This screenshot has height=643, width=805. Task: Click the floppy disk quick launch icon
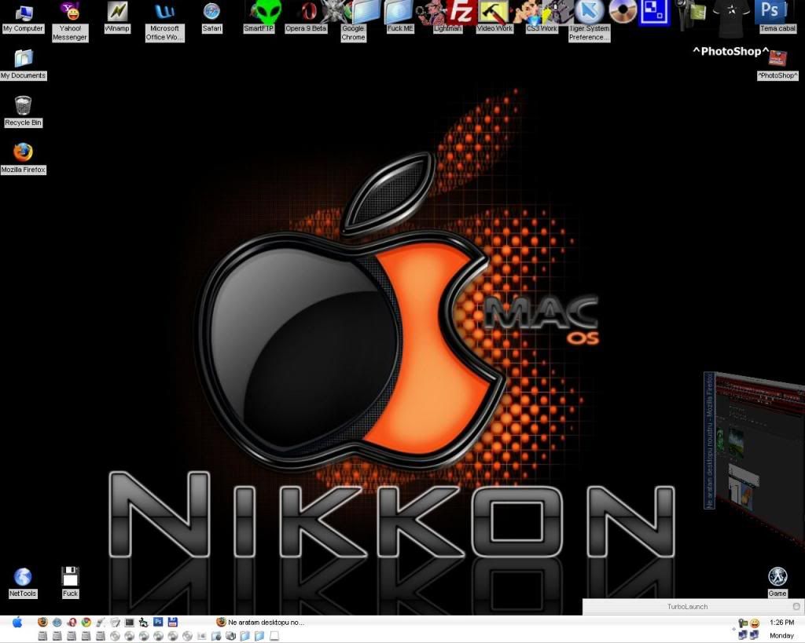click(x=172, y=622)
